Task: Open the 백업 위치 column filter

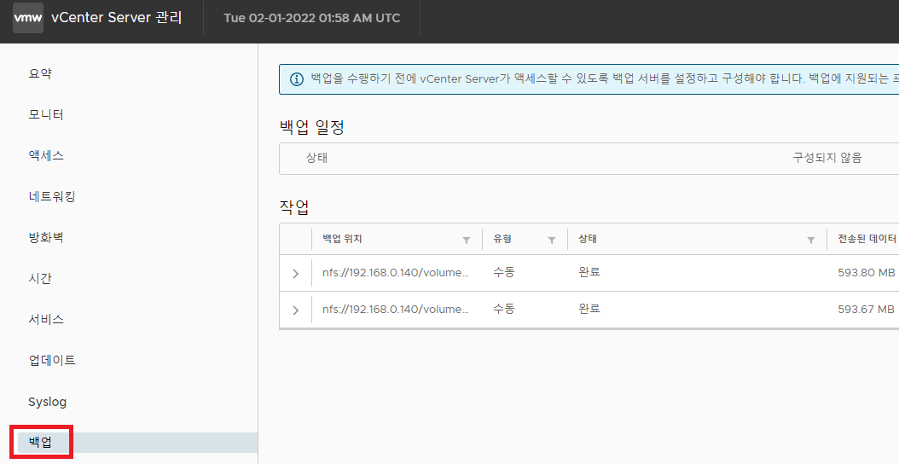Action: pos(466,240)
